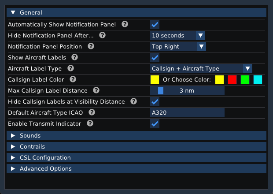The width and height of the screenshot is (273, 194).
Task: Open the Top Right position dropdown
Action: (178, 47)
